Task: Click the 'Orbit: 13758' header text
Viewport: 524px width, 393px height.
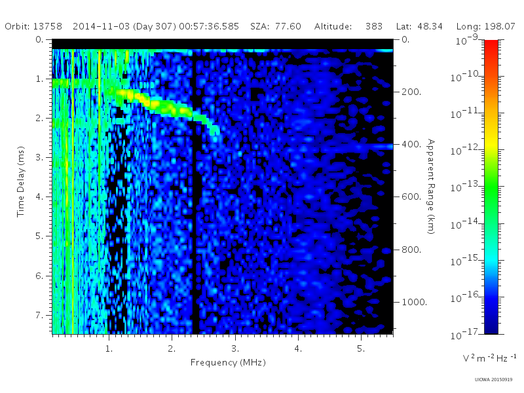Action: [33, 26]
